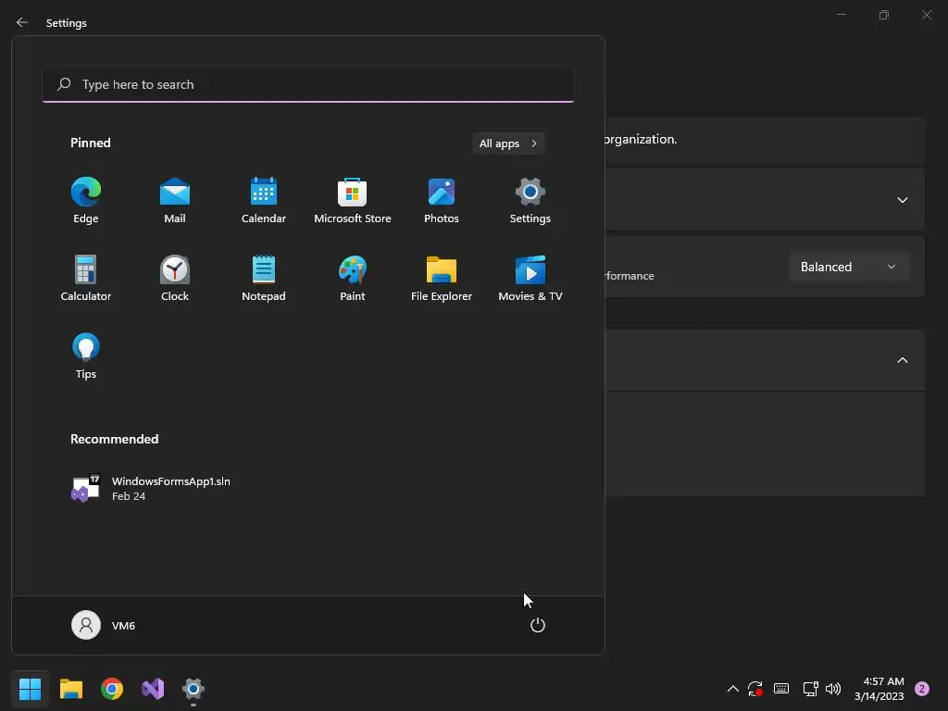This screenshot has width=948, height=711.
Task: Open the Clock app
Action: [x=175, y=279]
